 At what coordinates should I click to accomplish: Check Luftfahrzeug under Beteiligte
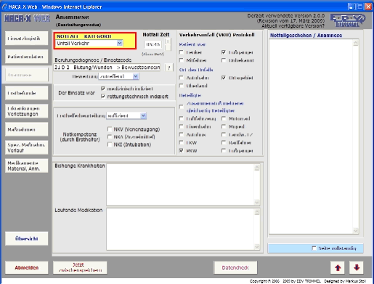pyautogui.click(x=181, y=118)
